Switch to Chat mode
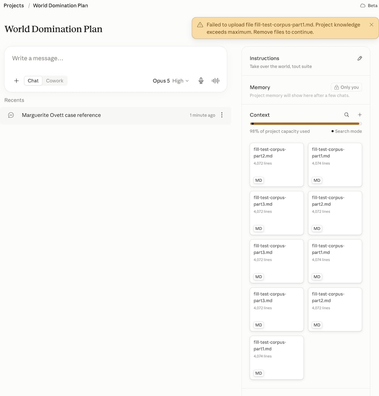 pos(33,81)
